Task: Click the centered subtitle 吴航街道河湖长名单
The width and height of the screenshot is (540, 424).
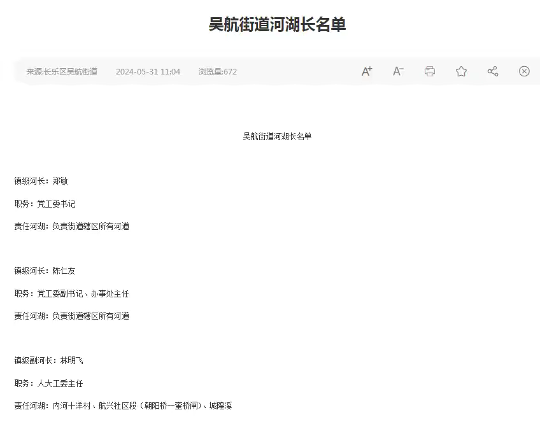Action: [277, 136]
